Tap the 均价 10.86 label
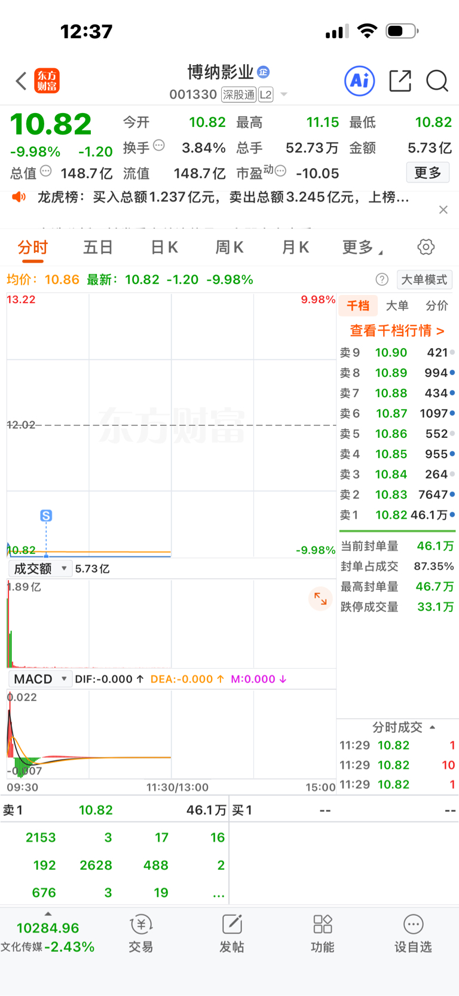459x996 pixels. coord(42,279)
